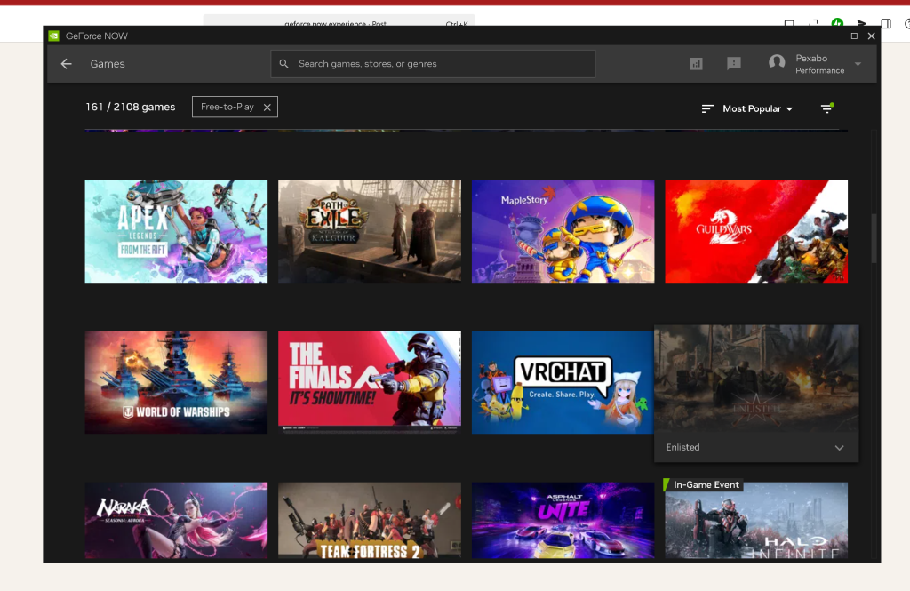
Task: Open the Enlisted game artwork
Action: click(x=756, y=379)
